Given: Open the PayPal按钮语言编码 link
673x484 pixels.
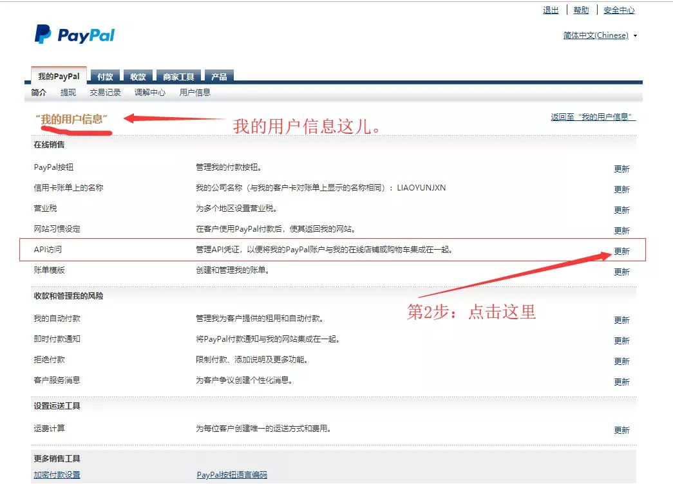Looking at the screenshot, I should 232,474.
